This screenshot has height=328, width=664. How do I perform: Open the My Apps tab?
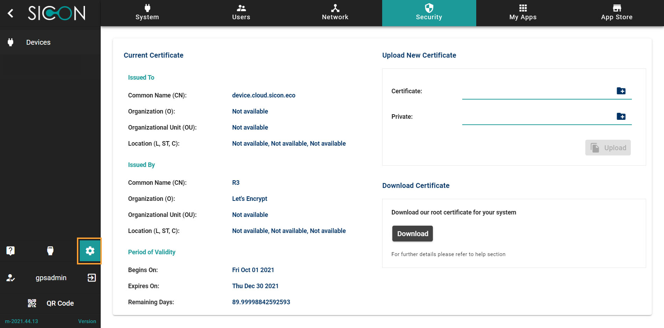point(523,13)
